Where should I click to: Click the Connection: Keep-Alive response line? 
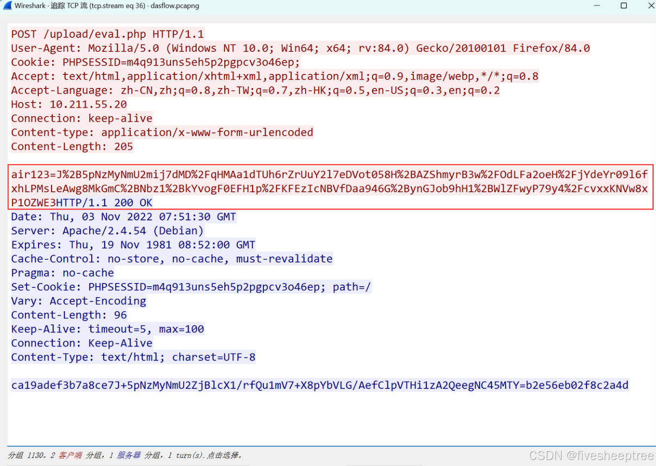point(82,344)
